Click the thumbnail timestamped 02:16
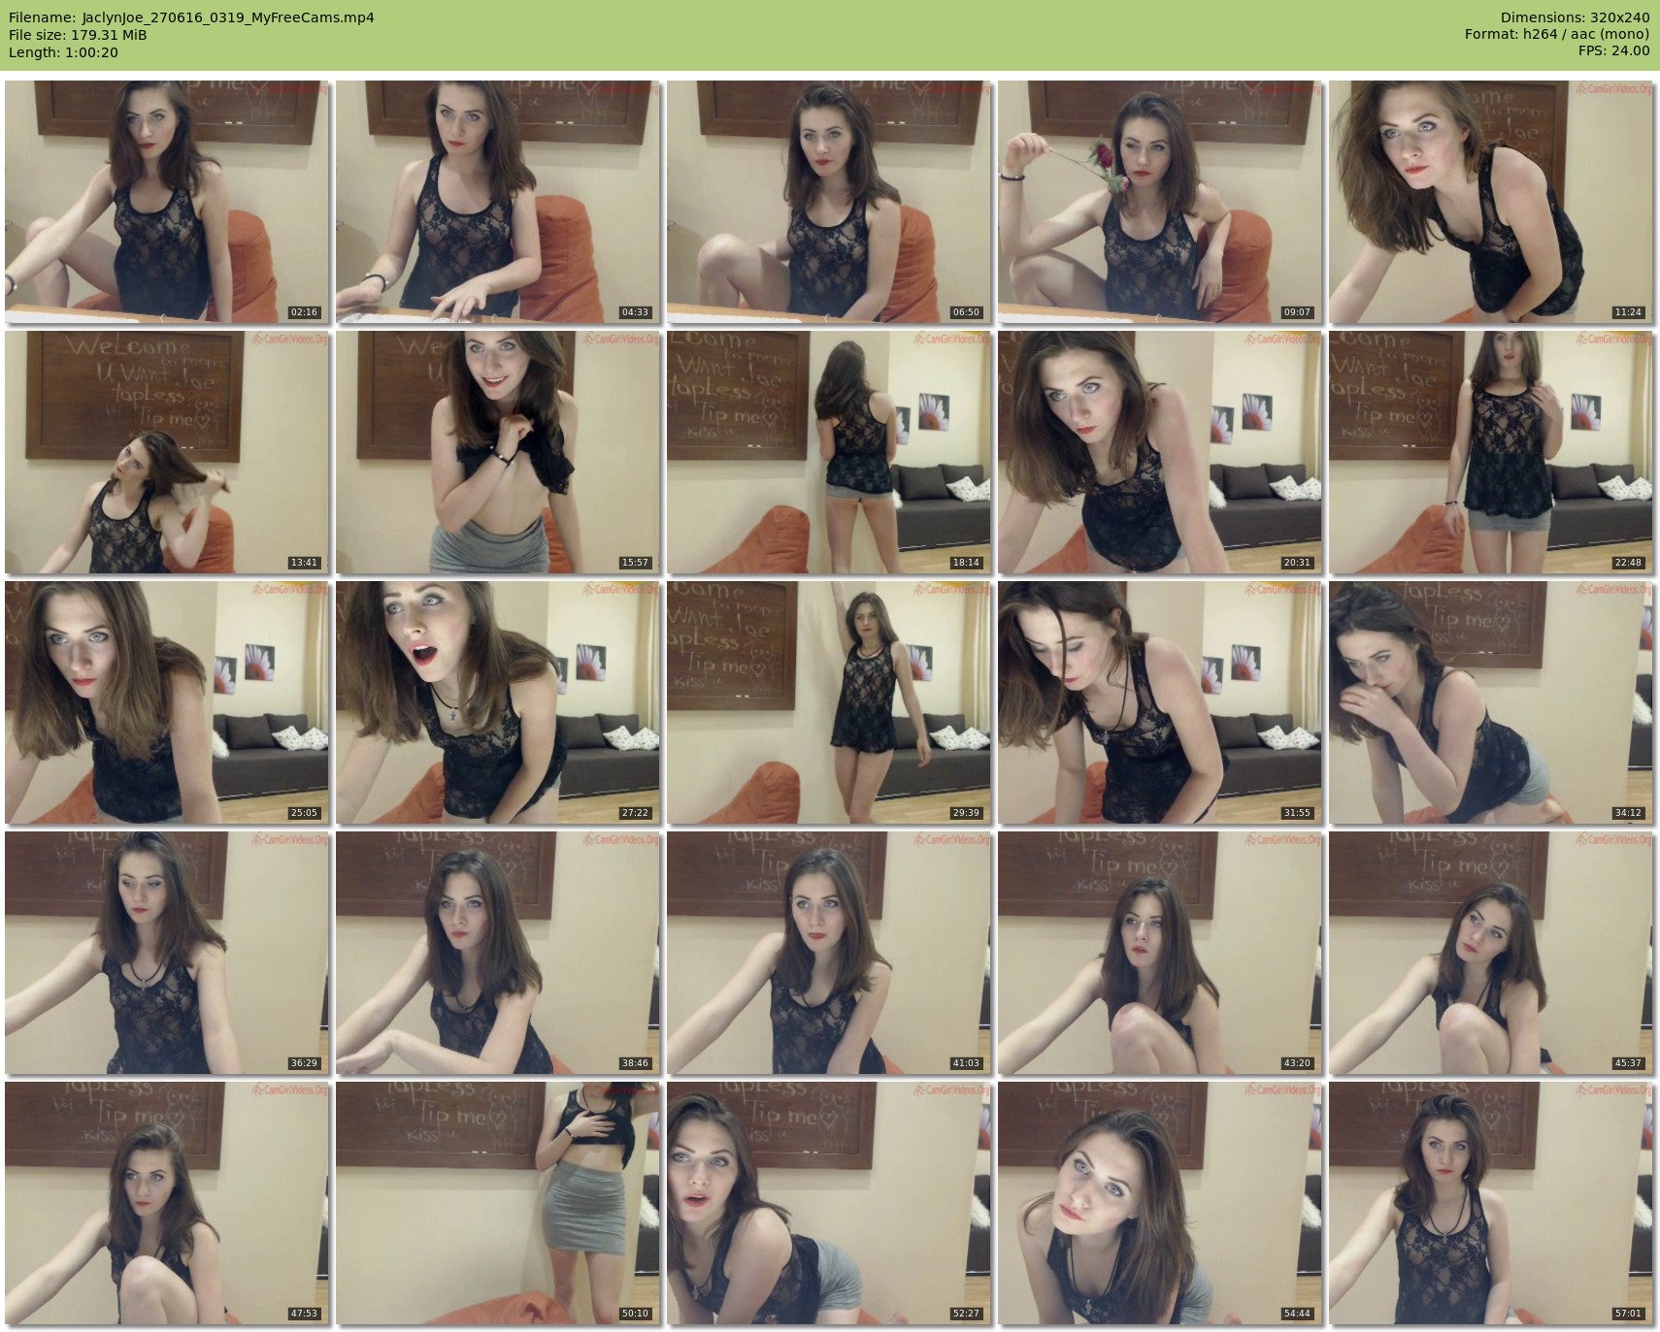Screen dimensions: 1660x1332 [167, 202]
